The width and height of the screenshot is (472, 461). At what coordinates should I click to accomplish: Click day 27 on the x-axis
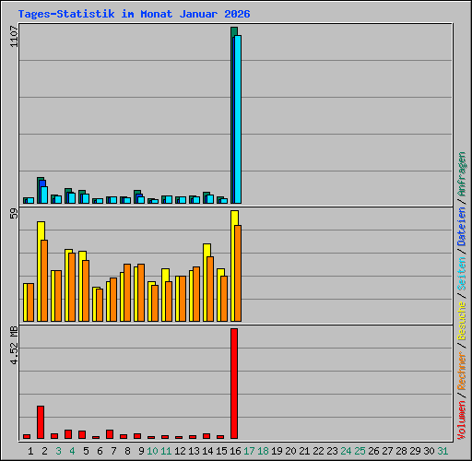(x=388, y=451)
